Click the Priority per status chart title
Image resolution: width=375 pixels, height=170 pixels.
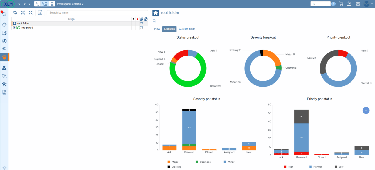pos(319,99)
